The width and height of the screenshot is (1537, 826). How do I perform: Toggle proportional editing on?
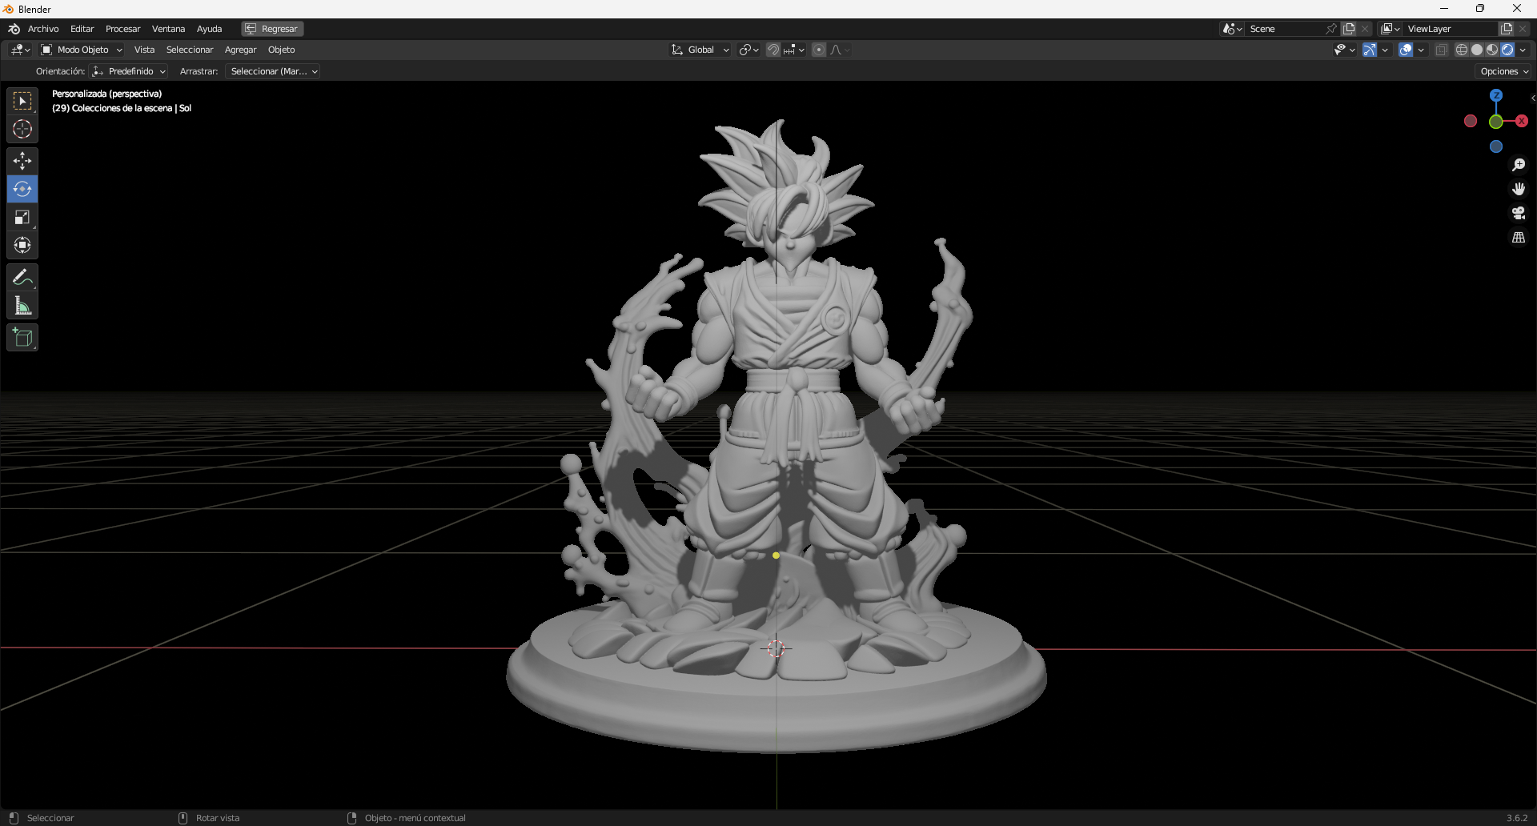[818, 49]
